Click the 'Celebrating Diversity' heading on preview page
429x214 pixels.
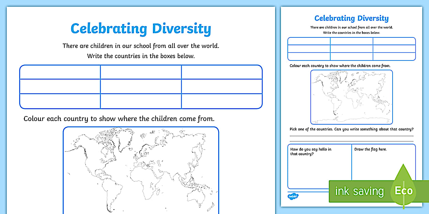pyautogui.click(x=351, y=18)
